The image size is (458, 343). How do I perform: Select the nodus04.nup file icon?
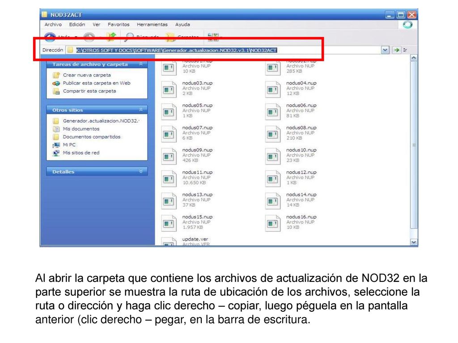(273, 89)
